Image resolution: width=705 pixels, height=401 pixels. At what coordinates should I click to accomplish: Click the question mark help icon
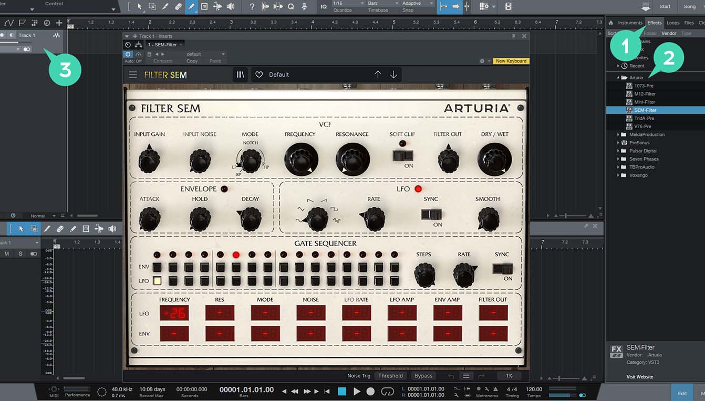pyautogui.click(x=252, y=7)
